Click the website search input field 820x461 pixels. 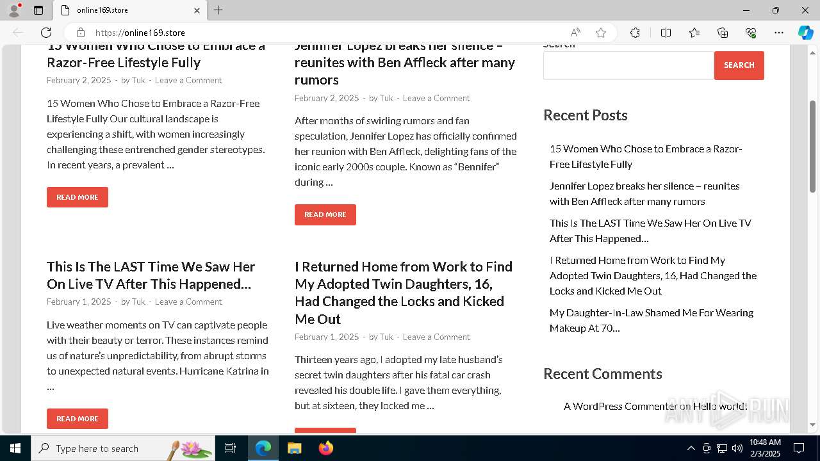tap(628, 65)
